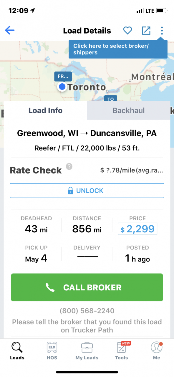Click the UNLOCK rate check button
This screenshot has width=174, height=377.
[87, 191]
